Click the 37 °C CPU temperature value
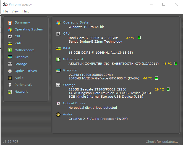 130,38
